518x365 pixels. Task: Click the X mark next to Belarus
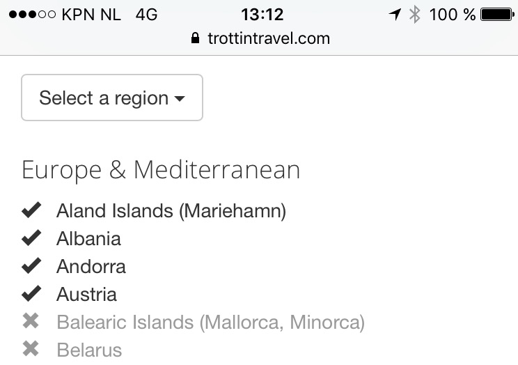point(31,350)
